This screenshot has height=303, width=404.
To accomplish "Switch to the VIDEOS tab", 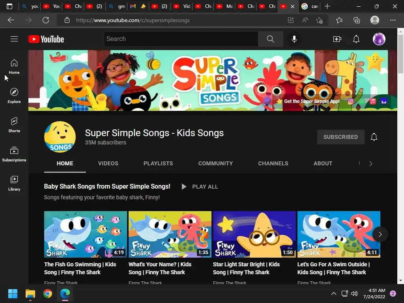I will (x=108, y=163).
